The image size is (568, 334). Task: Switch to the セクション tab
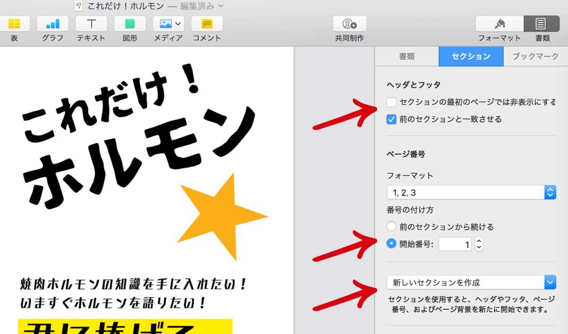tap(471, 56)
